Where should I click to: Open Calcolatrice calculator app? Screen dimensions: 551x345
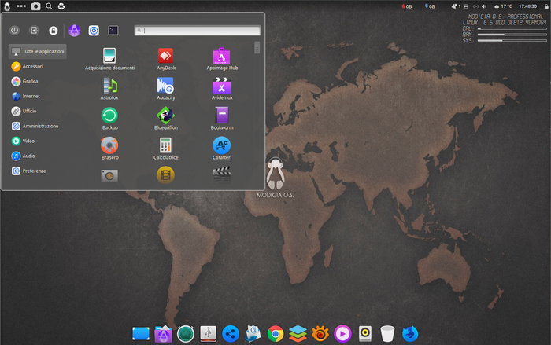[165, 146]
